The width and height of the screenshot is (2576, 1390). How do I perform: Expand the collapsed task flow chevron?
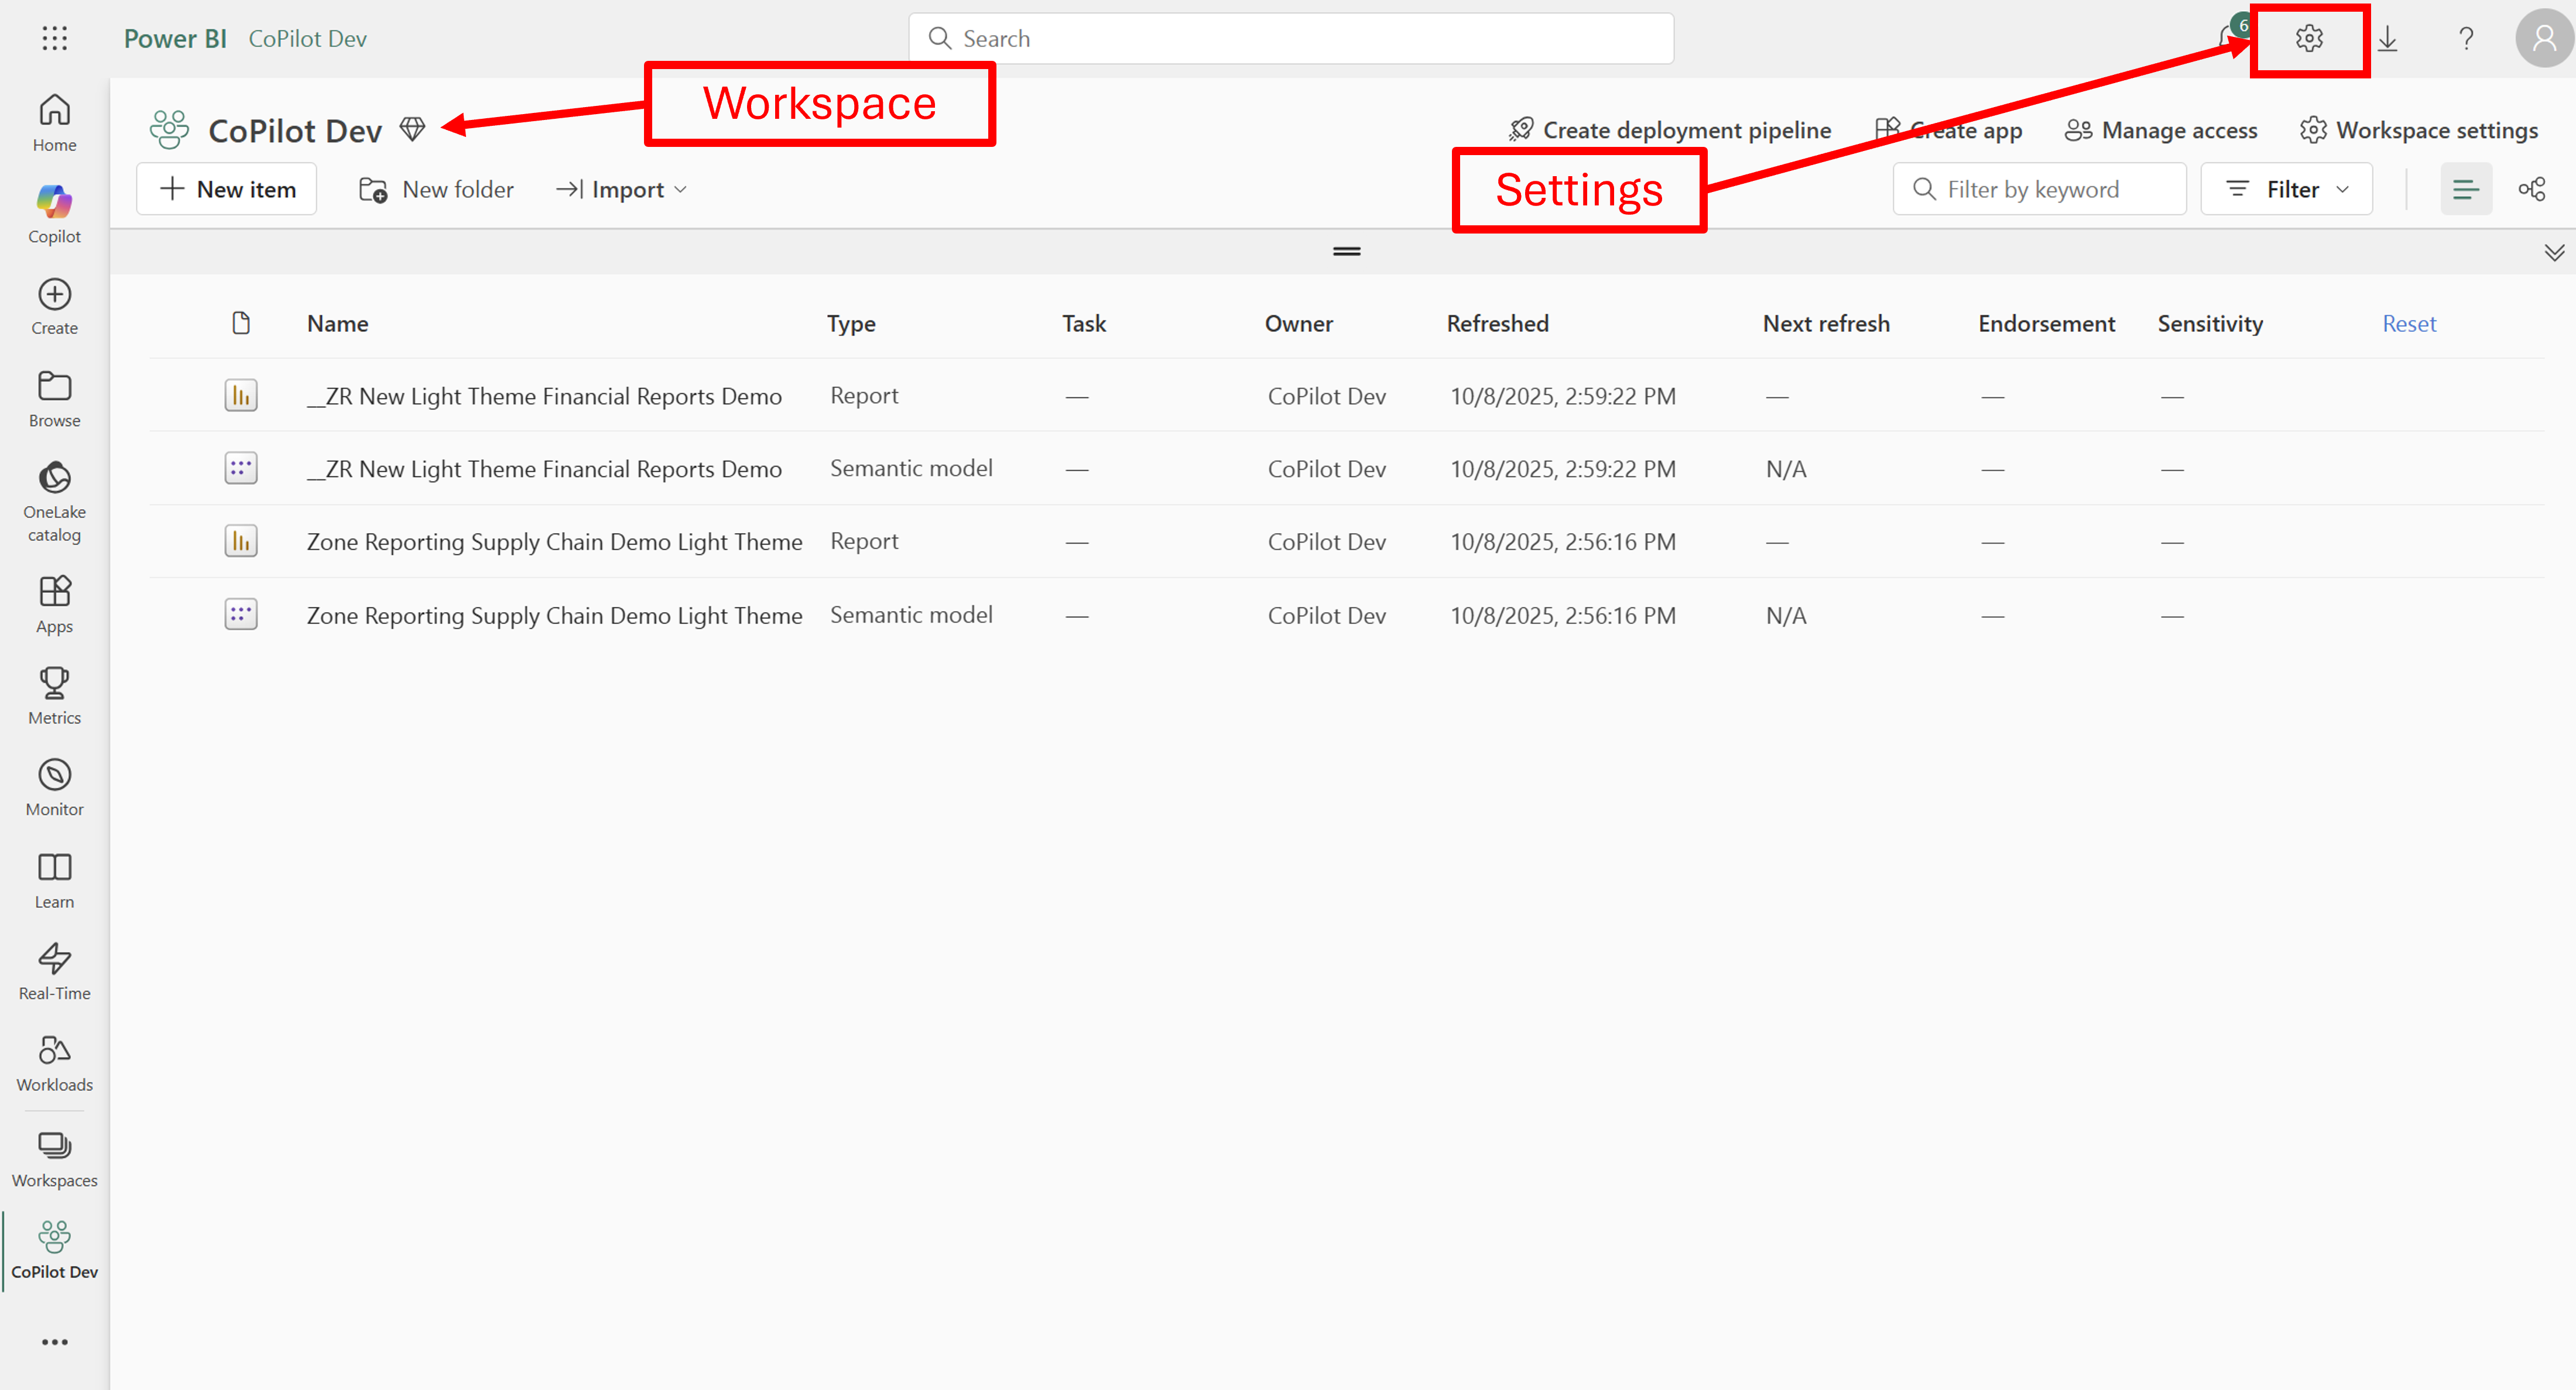click(2554, 252)
